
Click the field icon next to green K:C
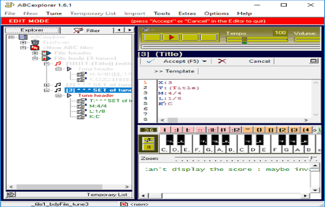tap(82, 117)
